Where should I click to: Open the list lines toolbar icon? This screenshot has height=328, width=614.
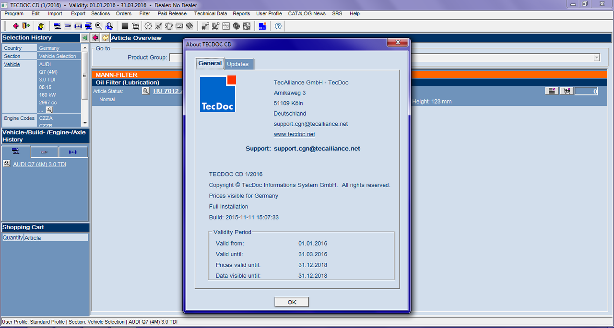pyautogui.click(x=125, y=26)
